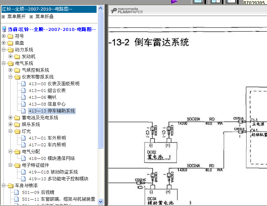The image size is (267, 206).
Task: Open 413—06 喇叭 diagram
Action: pyautogui.click(x=42, y=97)
